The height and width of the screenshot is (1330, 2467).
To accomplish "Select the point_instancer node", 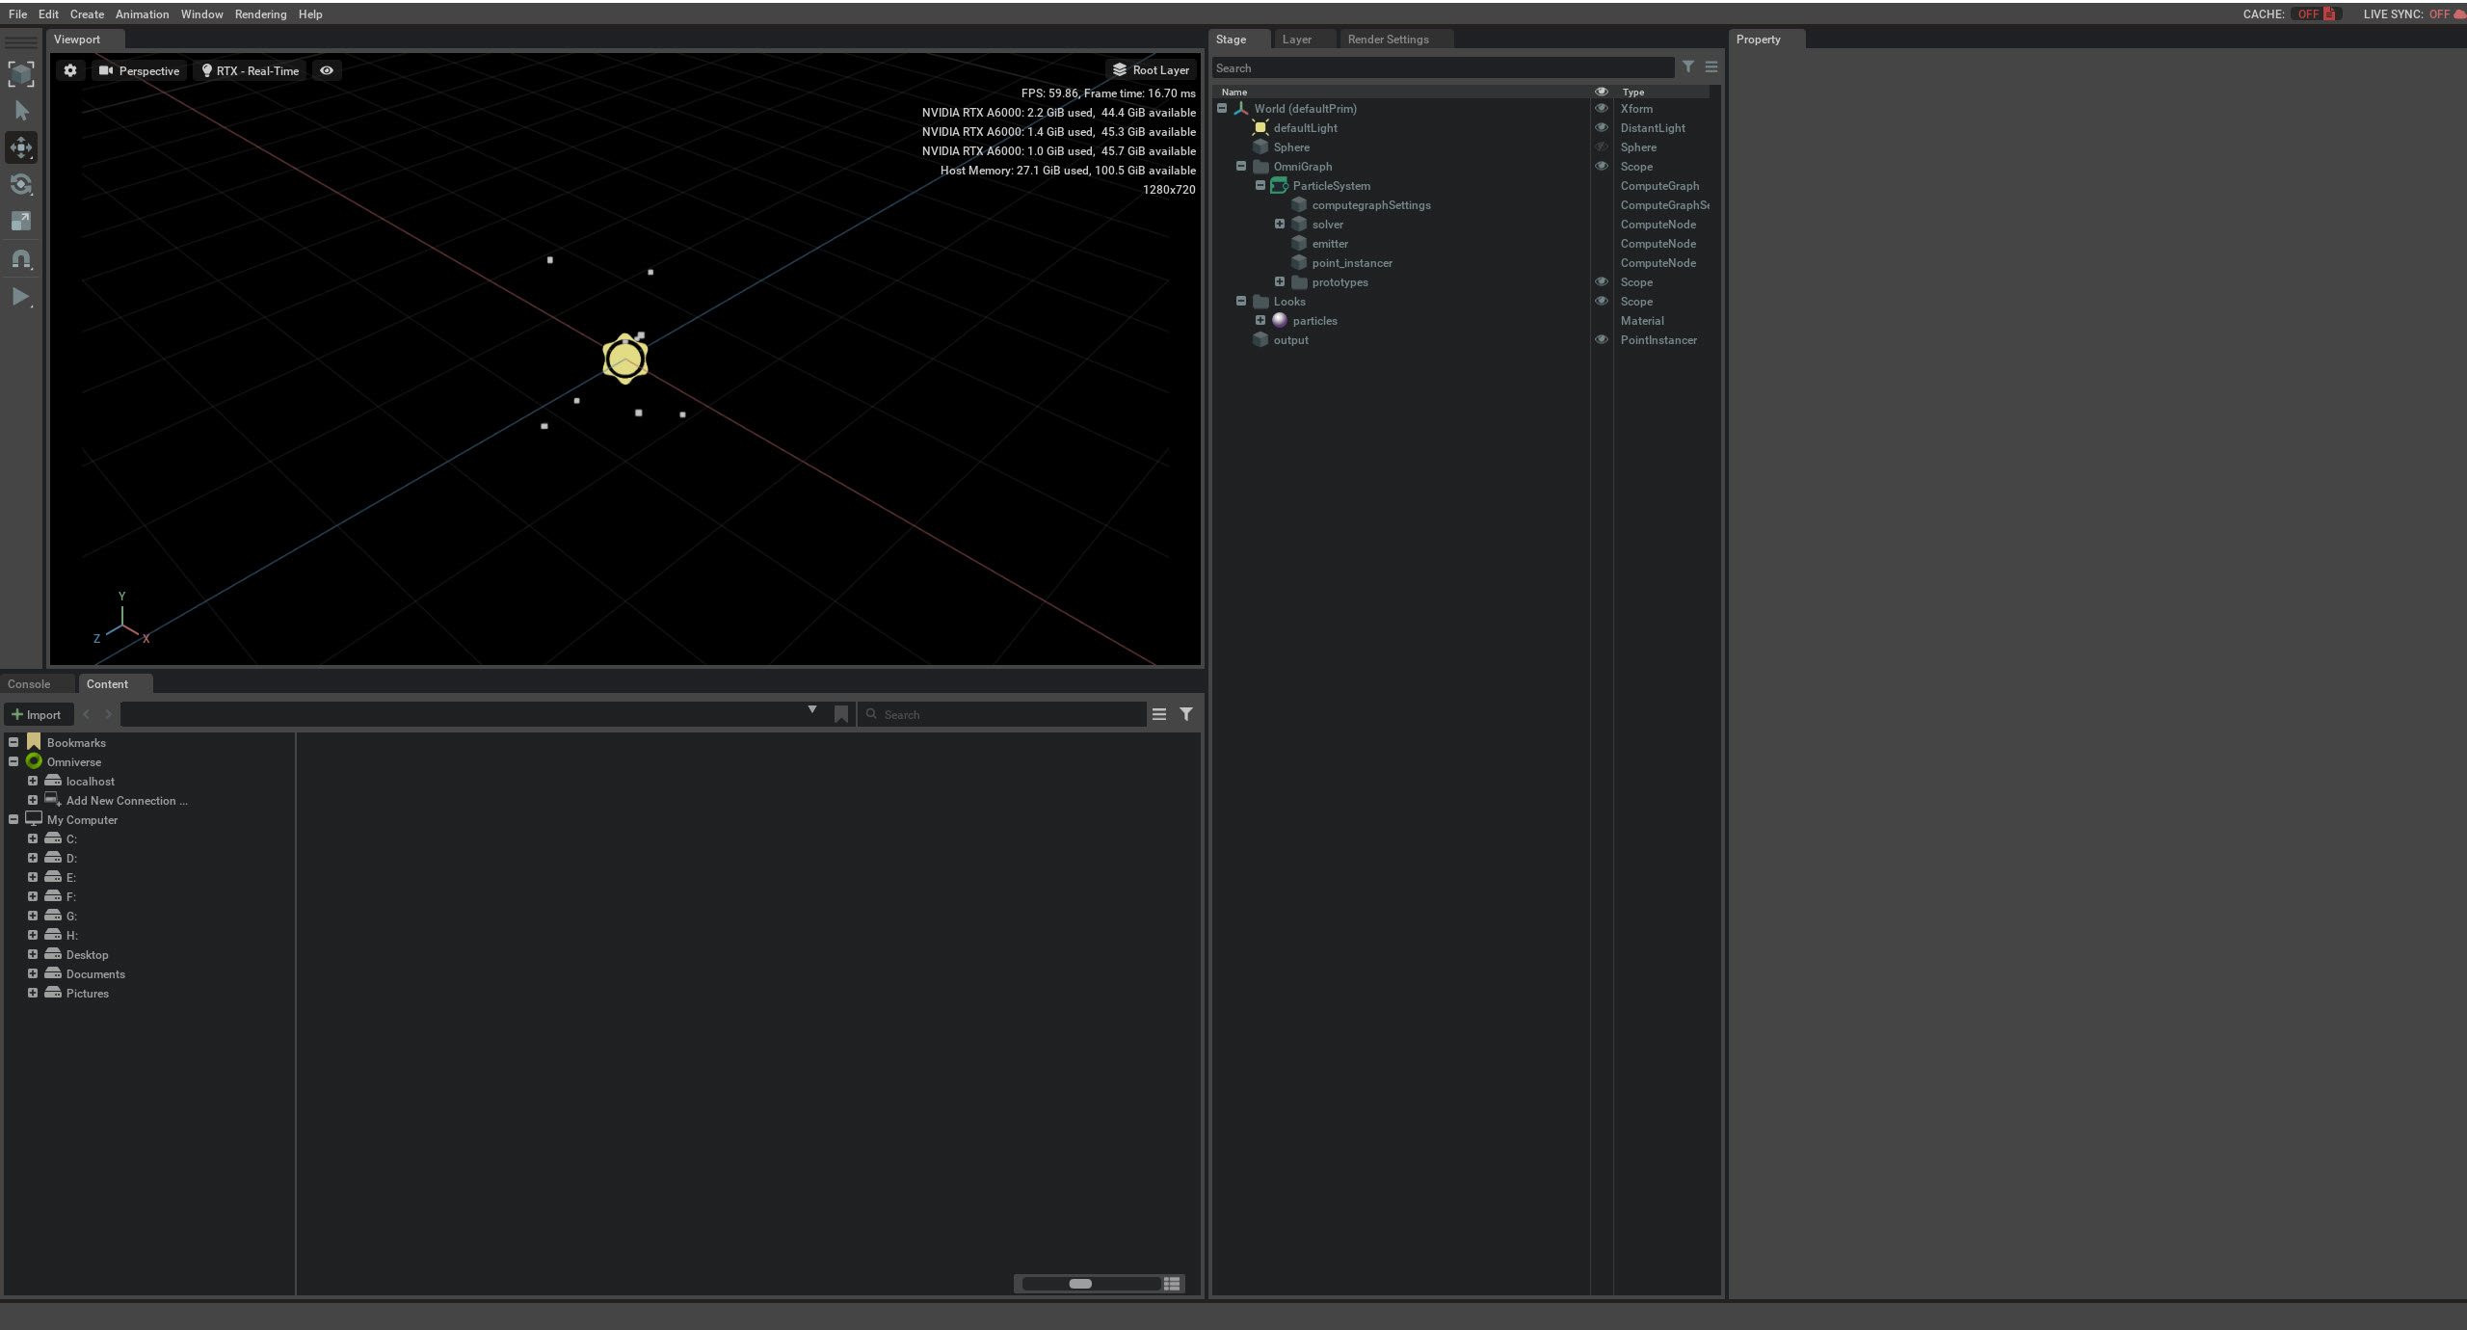I will click(x=1352, y=263).
